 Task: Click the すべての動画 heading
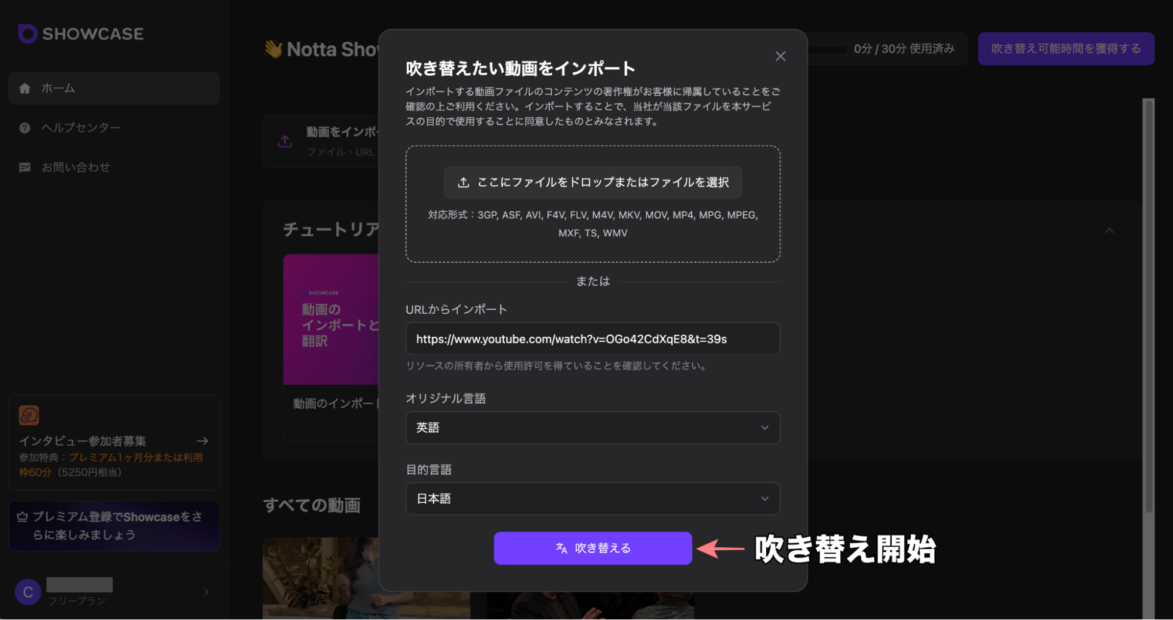pos(312,505)
